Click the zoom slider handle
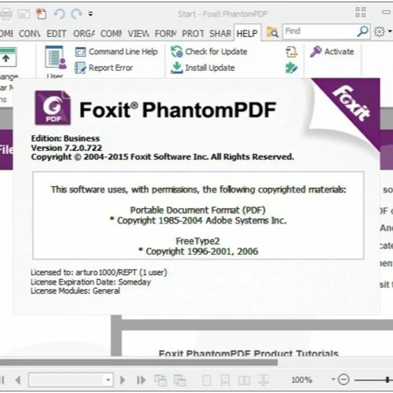This screenshot has width=393, height=393. 387,380
